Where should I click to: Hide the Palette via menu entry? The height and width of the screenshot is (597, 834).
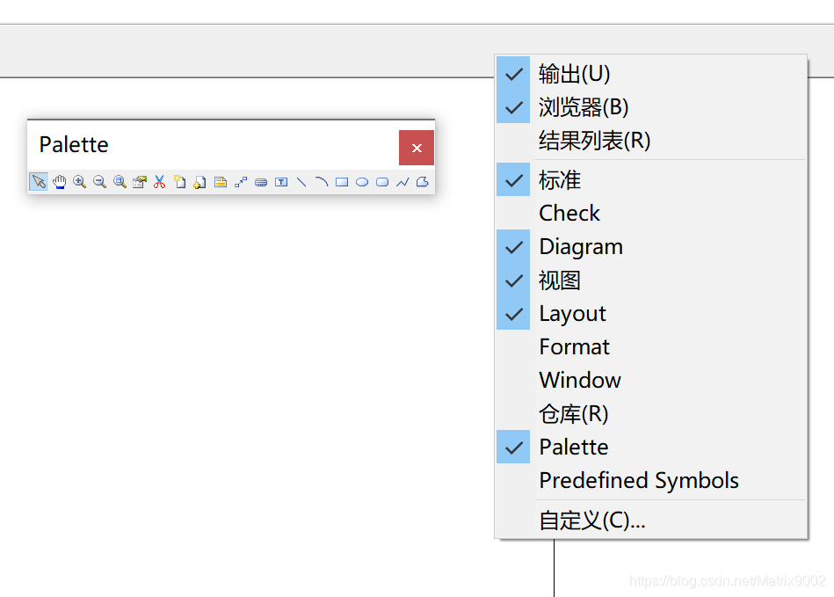(651, 447)
